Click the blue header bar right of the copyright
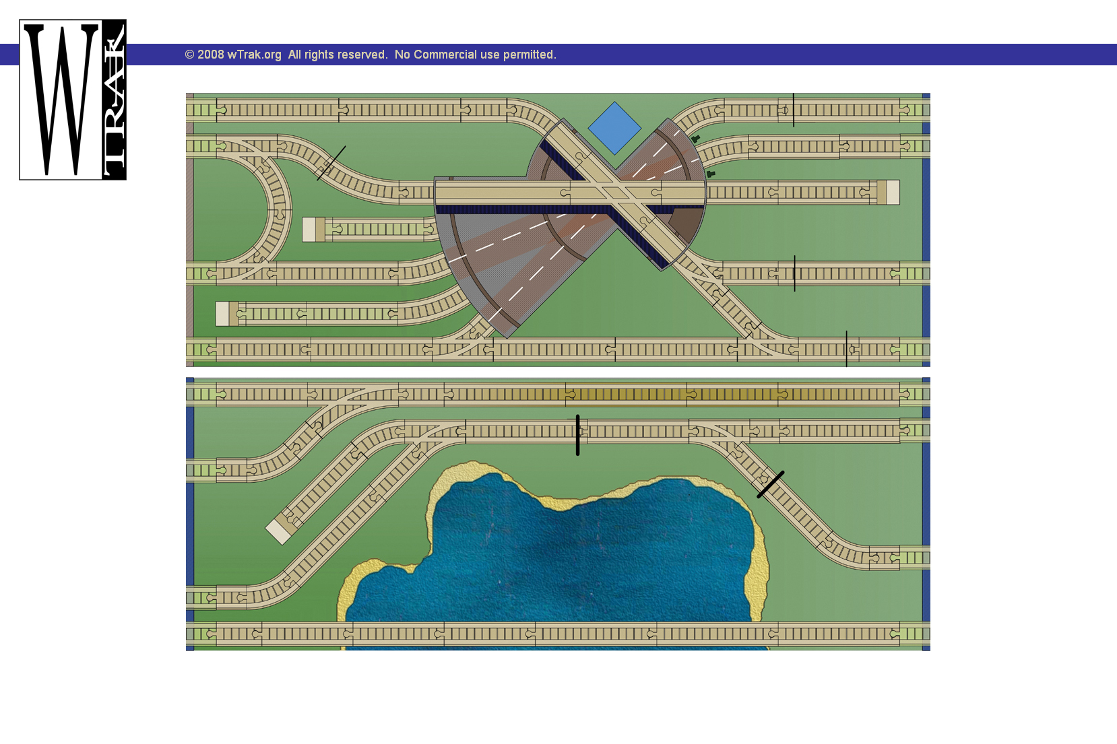1117x744 pixels. [x=808, y=55]
